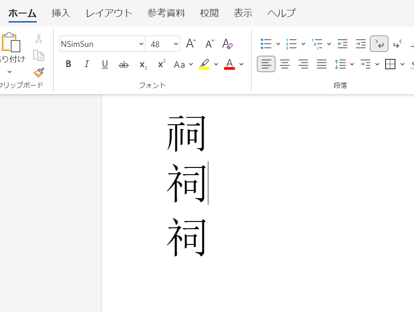Screen dimensions: 414x312
Task: Toggle left-to-right text direction
Action: 379,44
